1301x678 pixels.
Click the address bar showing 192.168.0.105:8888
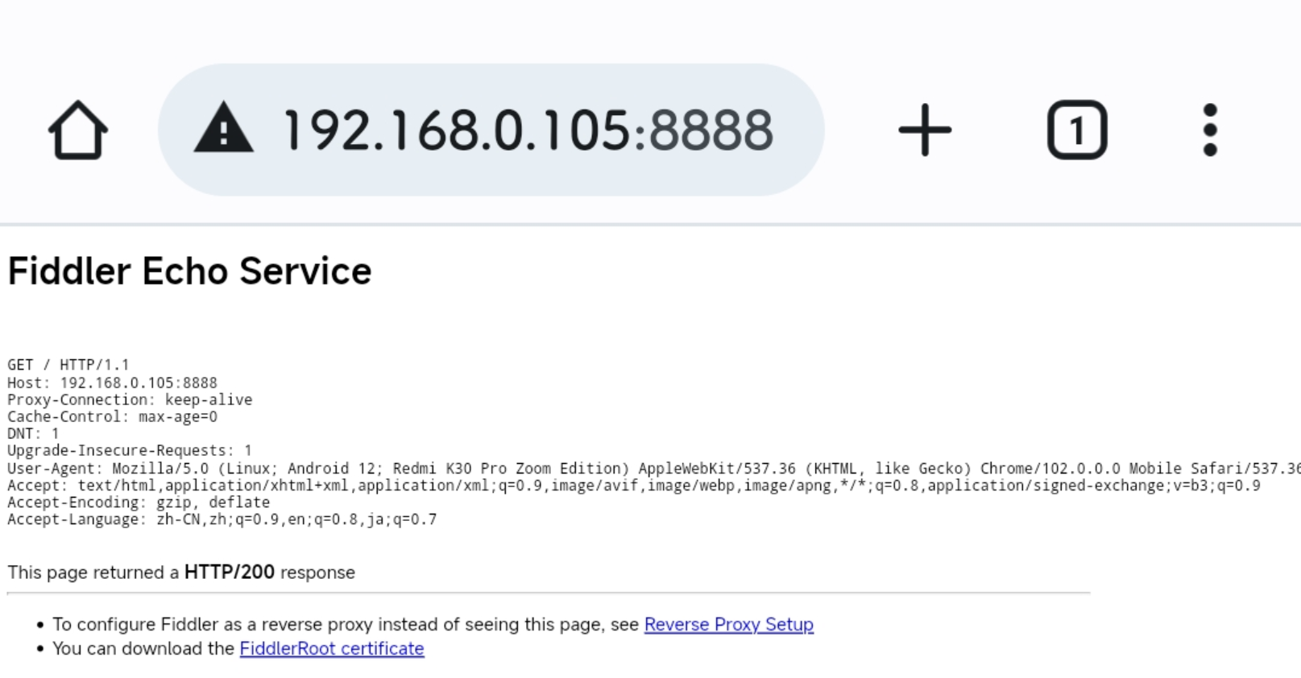pos(491,130)
